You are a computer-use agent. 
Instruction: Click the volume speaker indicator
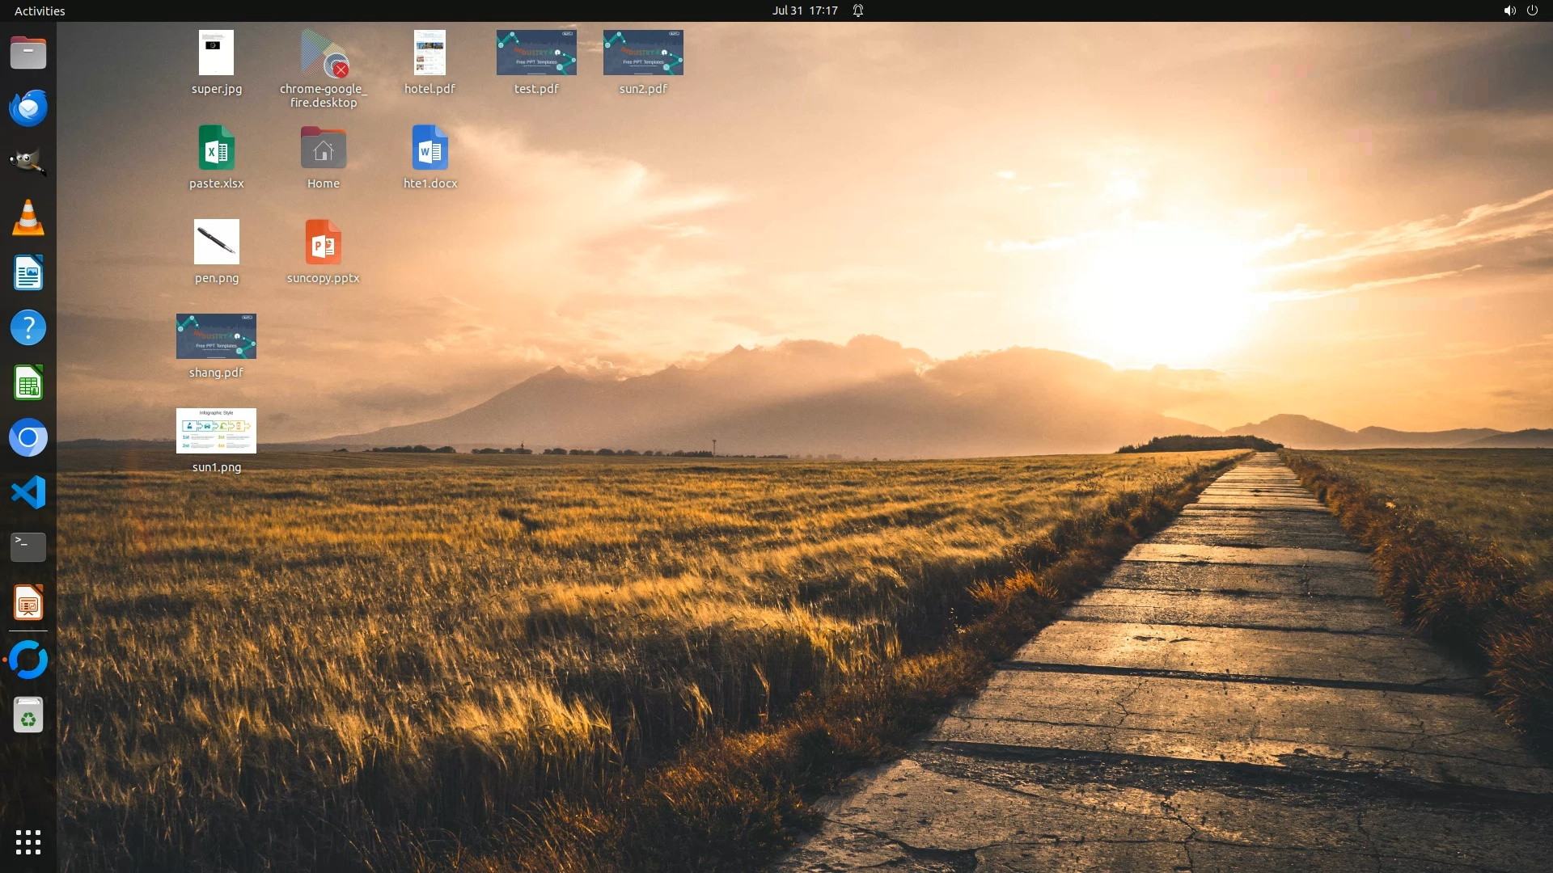click(1509, 11)
